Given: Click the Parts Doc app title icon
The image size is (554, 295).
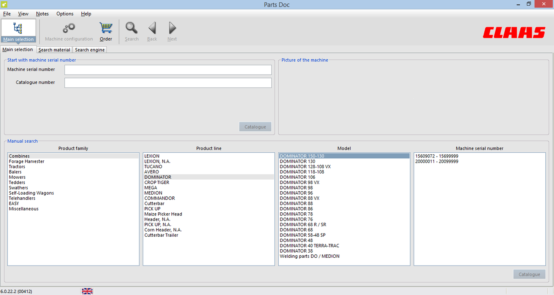Looking at the screenshot, I should [4, 4].
